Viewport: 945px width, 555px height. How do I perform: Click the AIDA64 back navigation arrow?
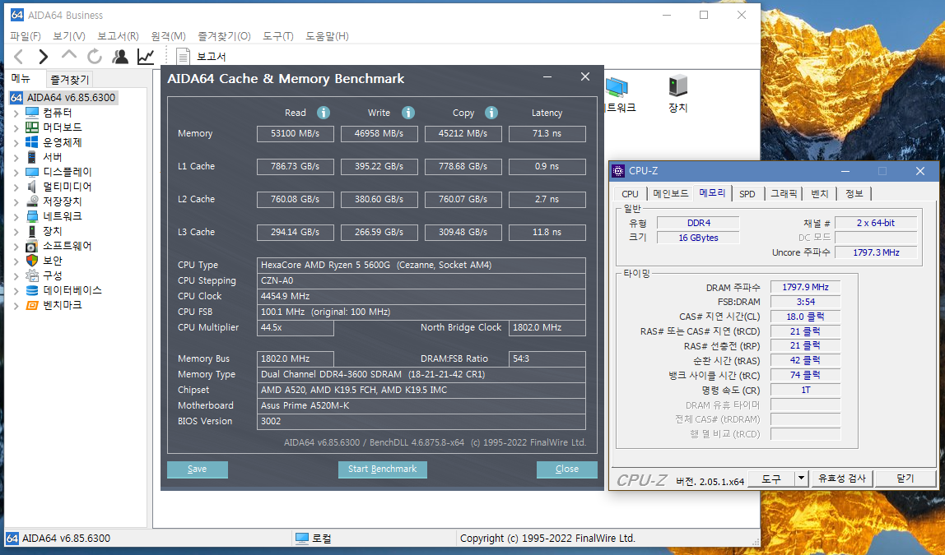click(19, 57)
